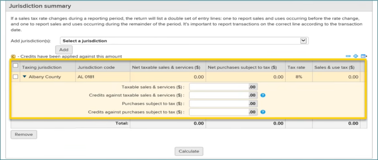This screenshot has height=160, width=378.
Task: Click Albany County's Sales & use tax value
Action: click(353, 77)
